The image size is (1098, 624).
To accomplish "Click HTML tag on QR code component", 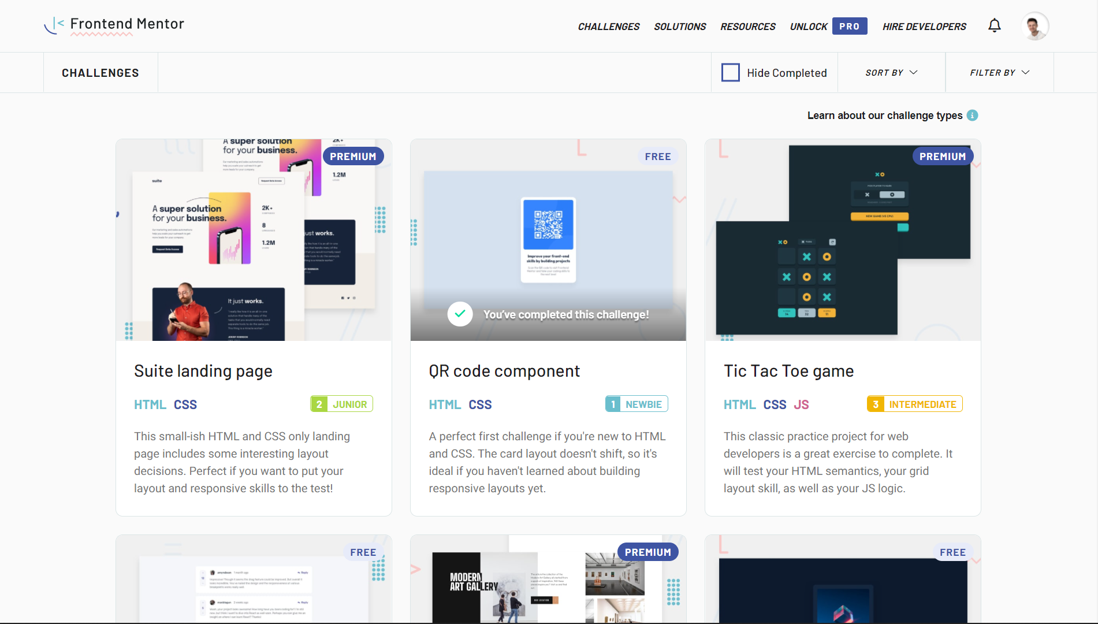I will pos(445,404).
